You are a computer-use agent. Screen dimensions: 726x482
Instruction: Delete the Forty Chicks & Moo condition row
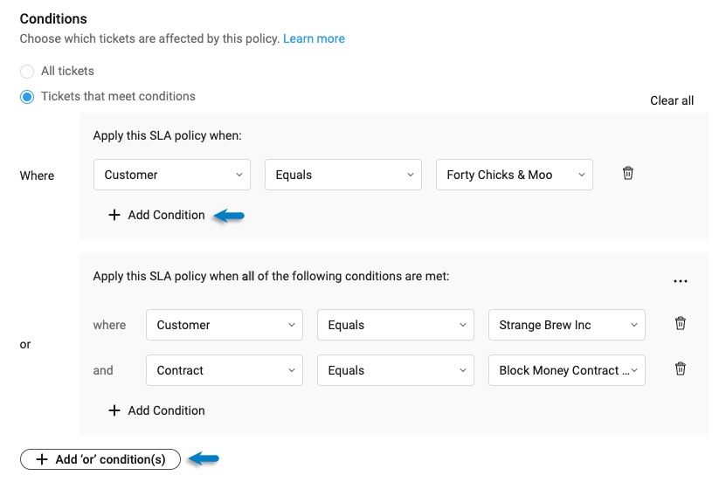pos(628,173)
